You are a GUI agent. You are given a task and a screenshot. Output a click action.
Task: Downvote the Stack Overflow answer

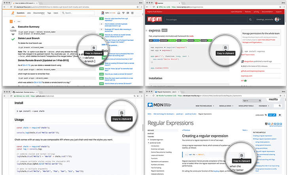13,35
